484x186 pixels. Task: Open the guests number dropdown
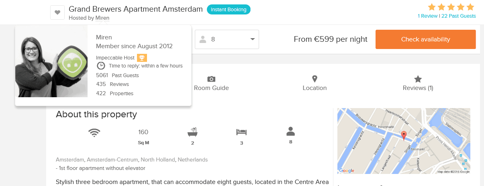(227, 39)
